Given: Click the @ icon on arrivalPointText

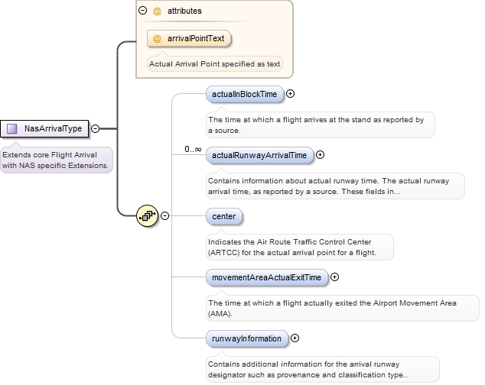Looking at the screenshot, I should [158, 38].
